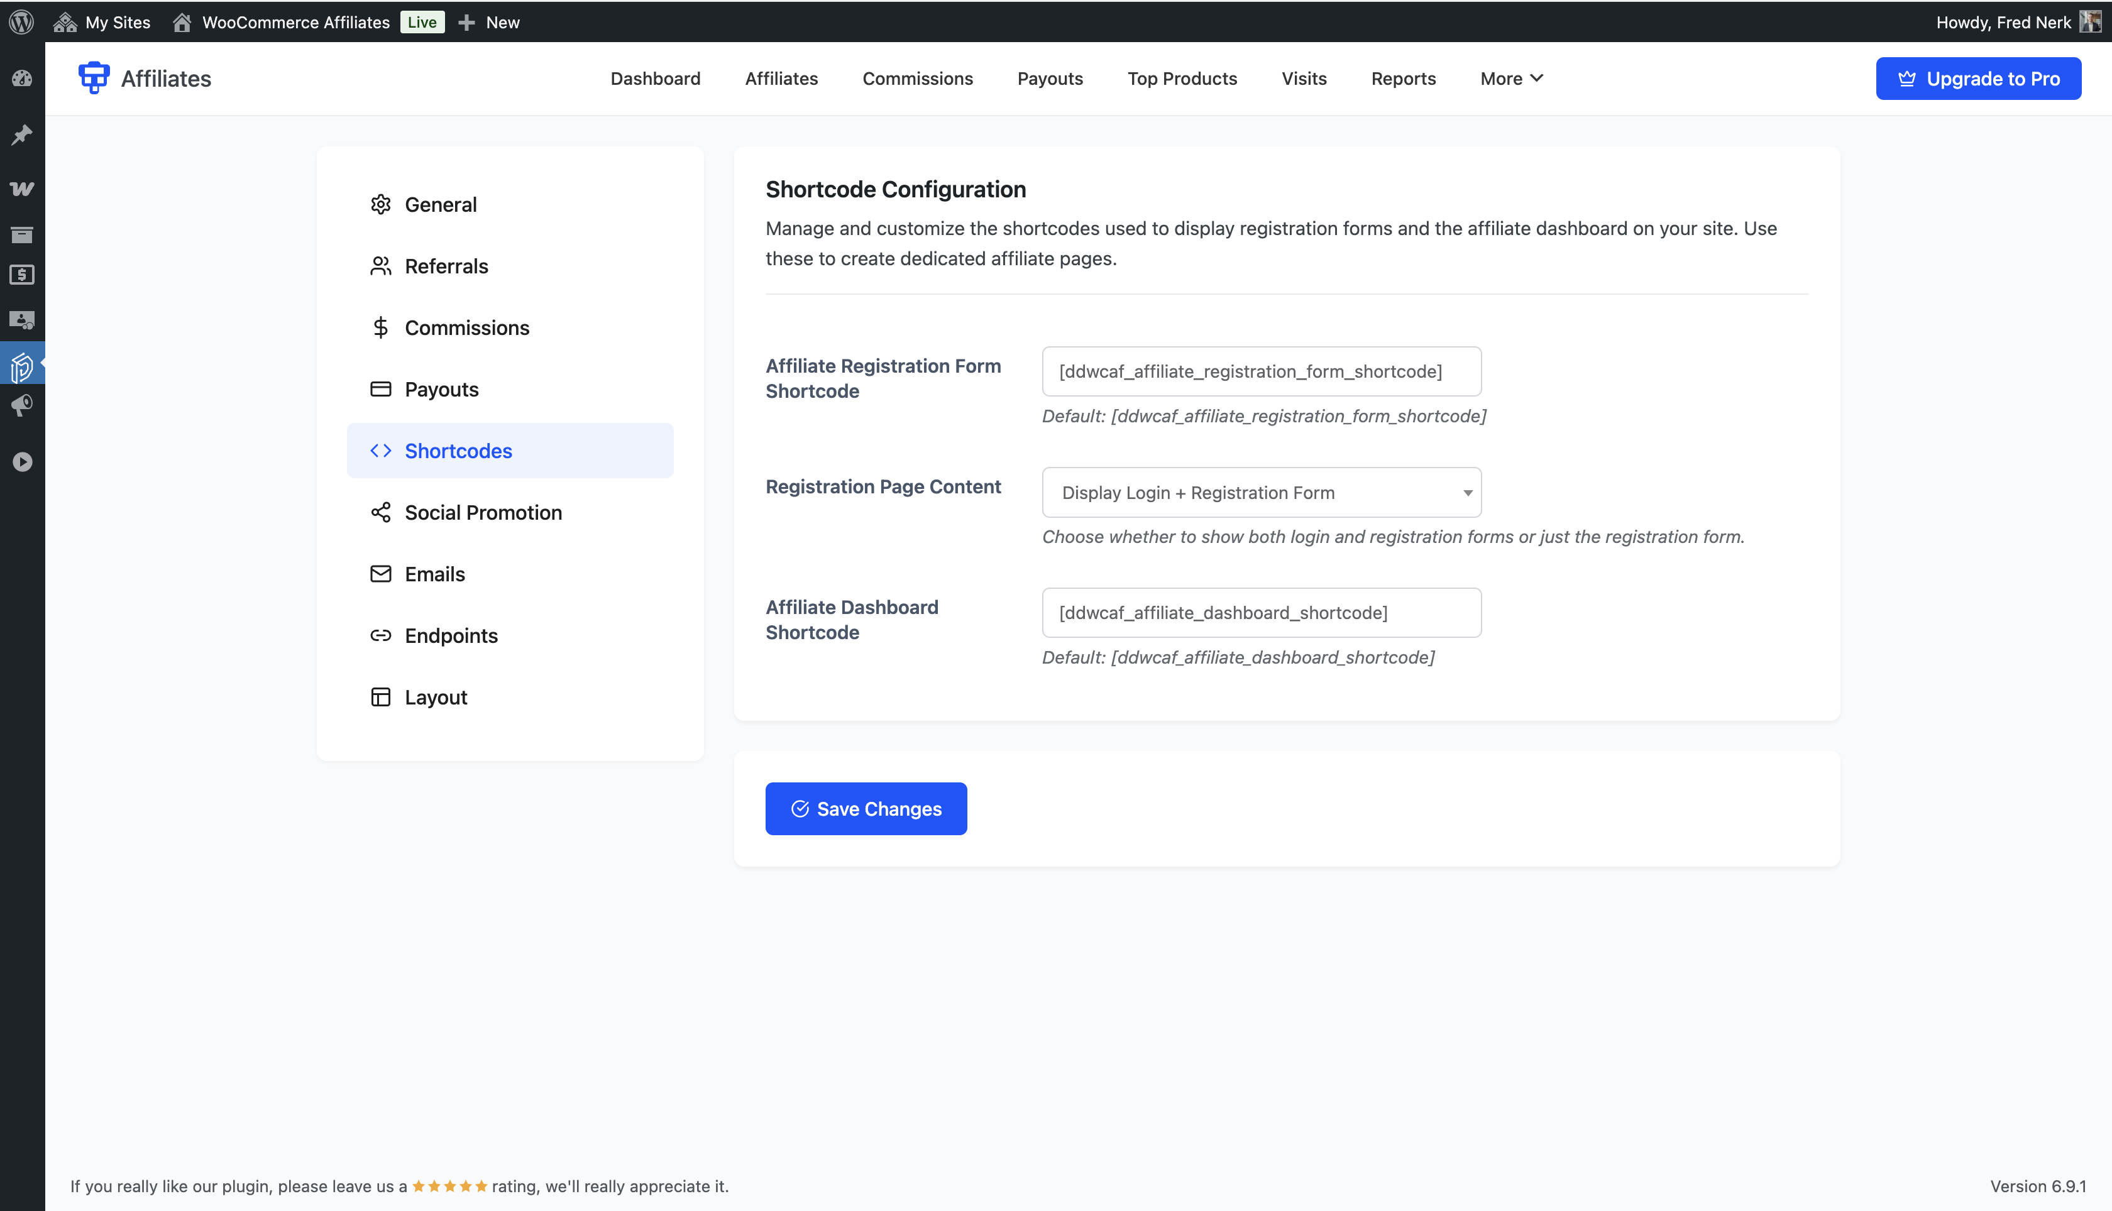Click the Affiliate Dashboard Shortcode input field
Viewport: 2112px width, 1211px height.
[x=1261, y=613]
